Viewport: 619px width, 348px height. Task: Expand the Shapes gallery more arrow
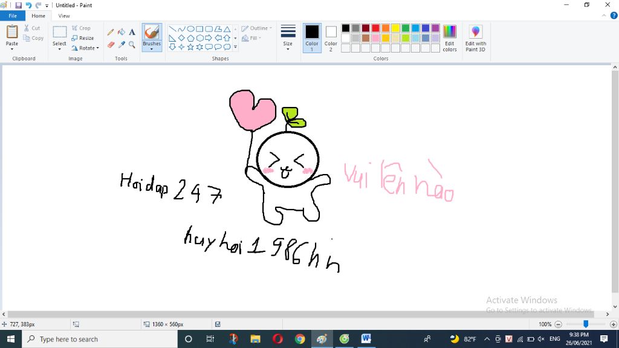pyautogui.click(x=235, y=47)
